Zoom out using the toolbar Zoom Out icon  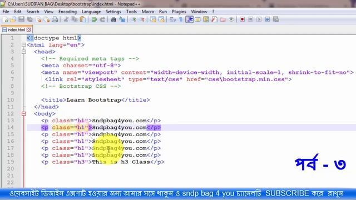click(x=142, y=20)
